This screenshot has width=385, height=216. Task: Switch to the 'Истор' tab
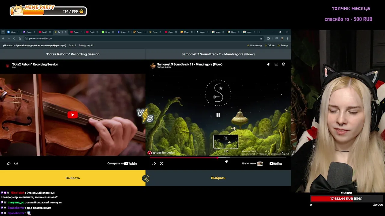[x=202, y=32]
